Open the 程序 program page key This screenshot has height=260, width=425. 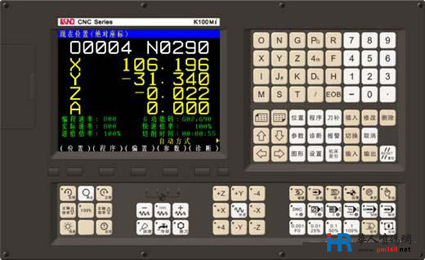tap(315, 118)
